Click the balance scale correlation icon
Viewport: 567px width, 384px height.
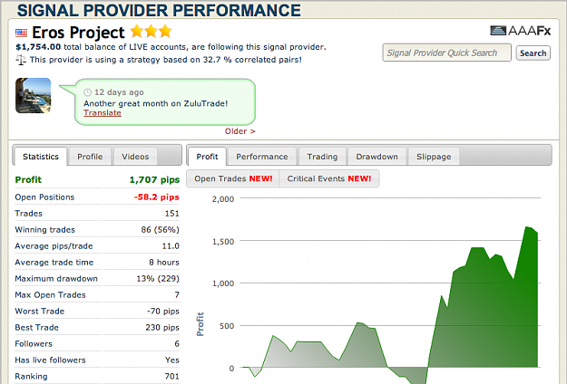pyautogui.click(x=21, y=60)
